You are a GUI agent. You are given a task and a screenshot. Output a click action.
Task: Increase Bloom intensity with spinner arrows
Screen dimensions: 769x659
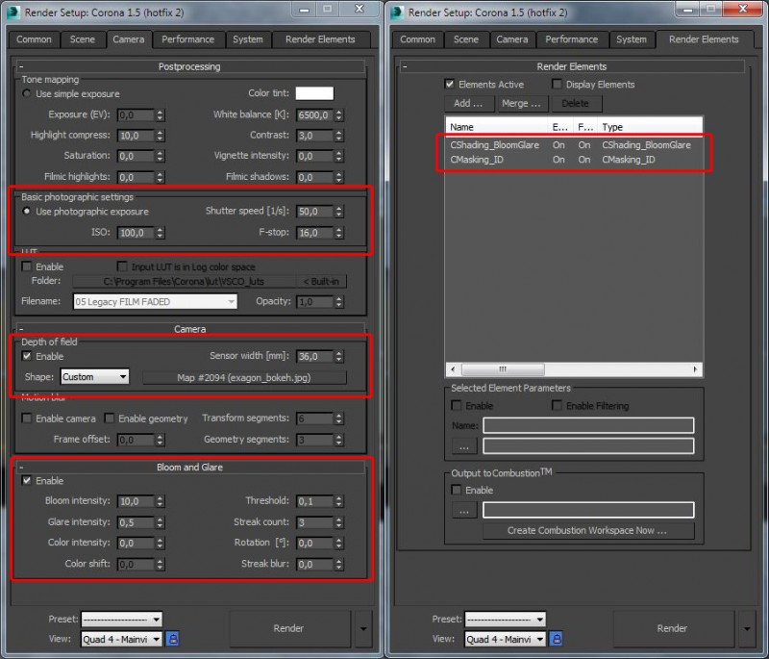pos(160,501)
